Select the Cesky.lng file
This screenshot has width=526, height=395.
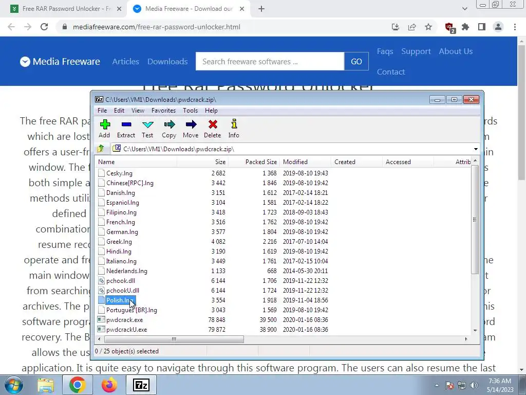click(119, 173)
